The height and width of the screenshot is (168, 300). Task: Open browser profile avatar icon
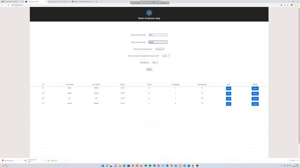point(292,5)
